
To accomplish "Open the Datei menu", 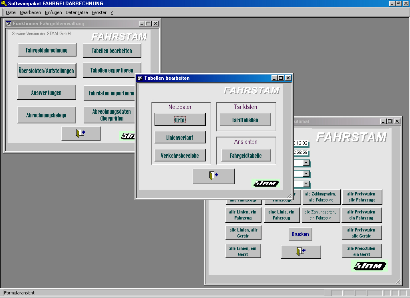I will pos(11,12).
